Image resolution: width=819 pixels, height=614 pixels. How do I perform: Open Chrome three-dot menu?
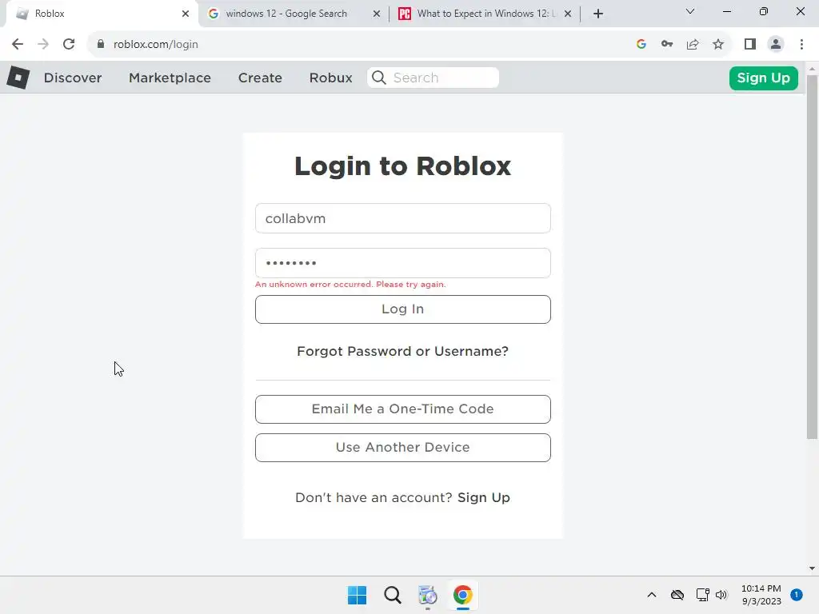(x=801, y=45)
